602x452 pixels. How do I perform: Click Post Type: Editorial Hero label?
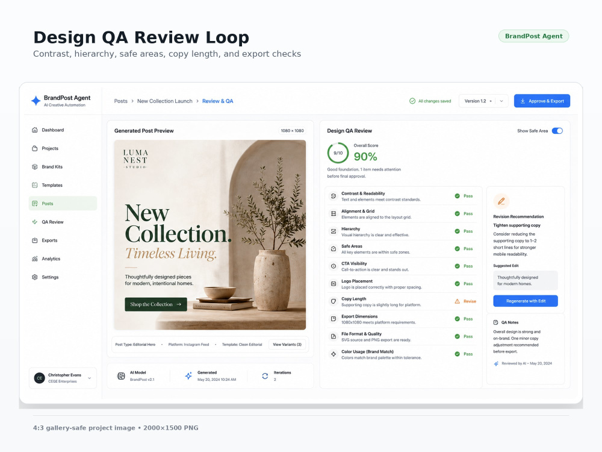point(135,344)
